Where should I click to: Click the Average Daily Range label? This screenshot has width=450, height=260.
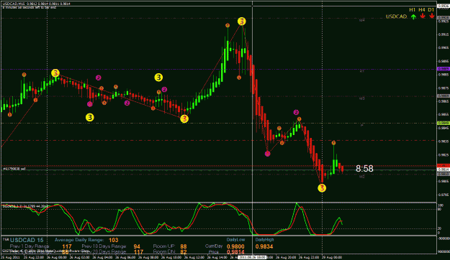(79, 240)
